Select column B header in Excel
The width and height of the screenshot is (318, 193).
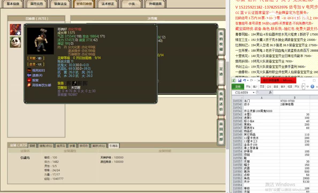click(x=295, y=98)
